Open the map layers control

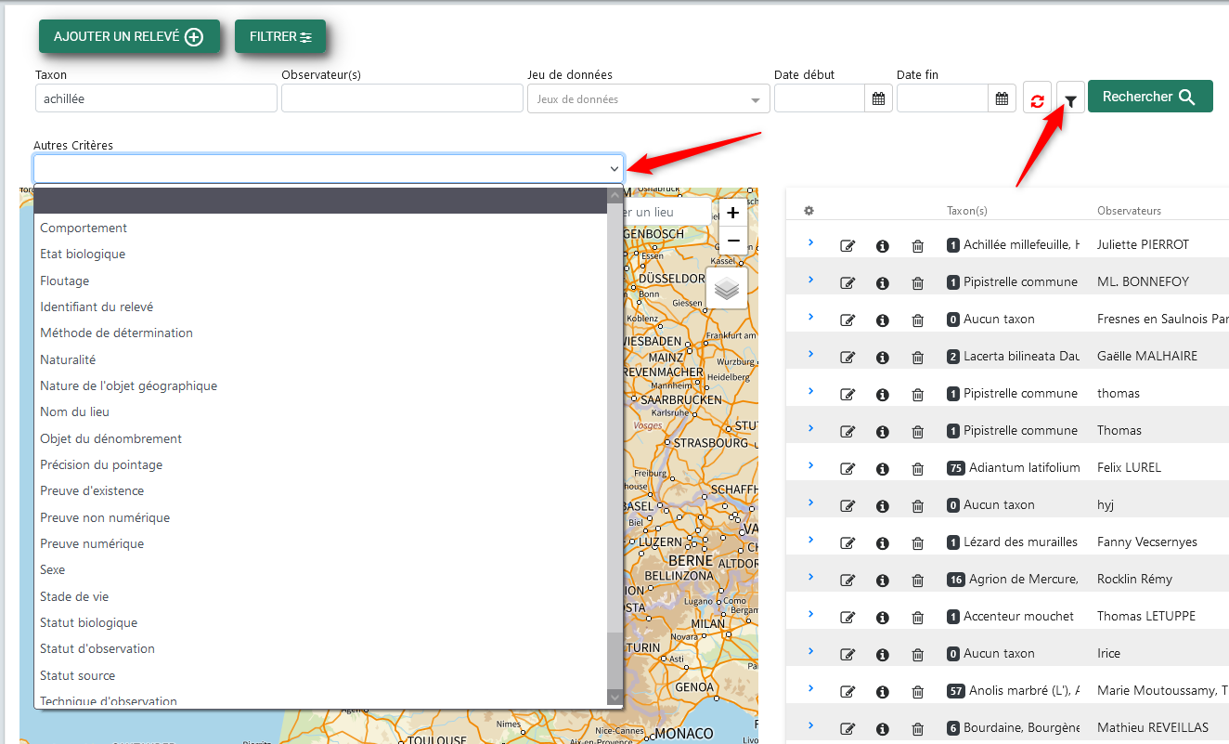pyautogui.click(x=727, y=288)
